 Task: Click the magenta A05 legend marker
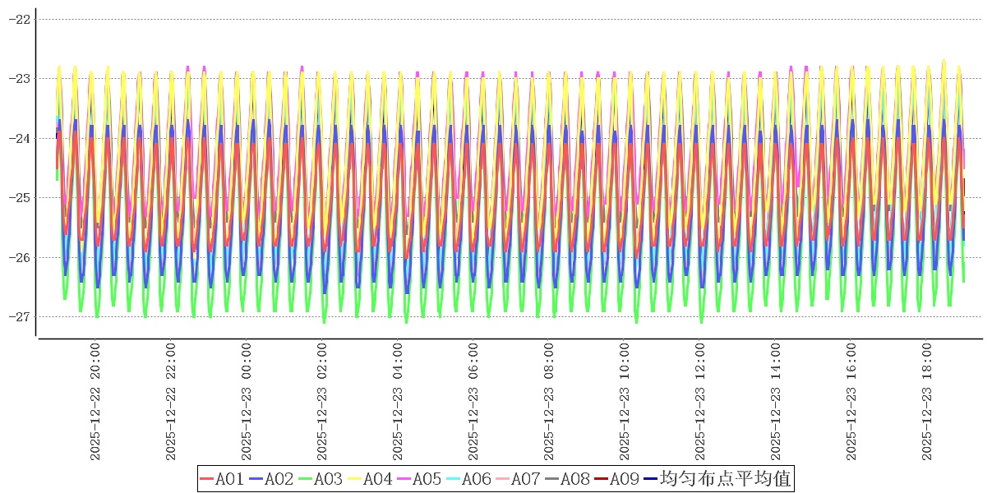(x=404, y=479)
